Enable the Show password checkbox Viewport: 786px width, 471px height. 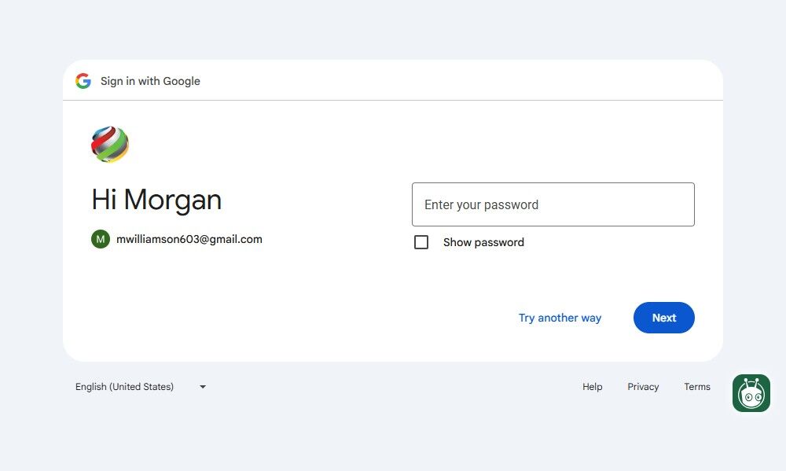click(x=421, y=242)
